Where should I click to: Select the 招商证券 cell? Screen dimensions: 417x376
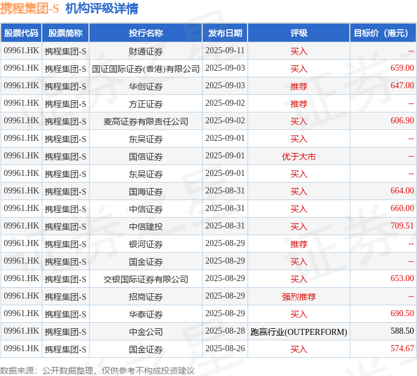pyautogui.click(x=146, y=297)
